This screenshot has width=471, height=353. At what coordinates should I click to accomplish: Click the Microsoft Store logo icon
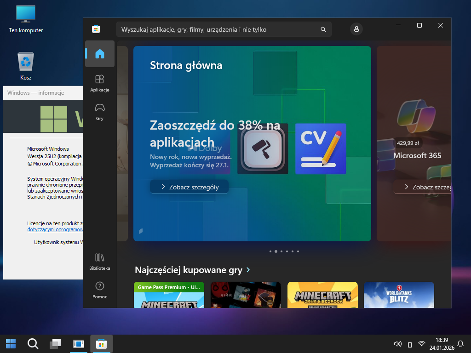(96, 29)
